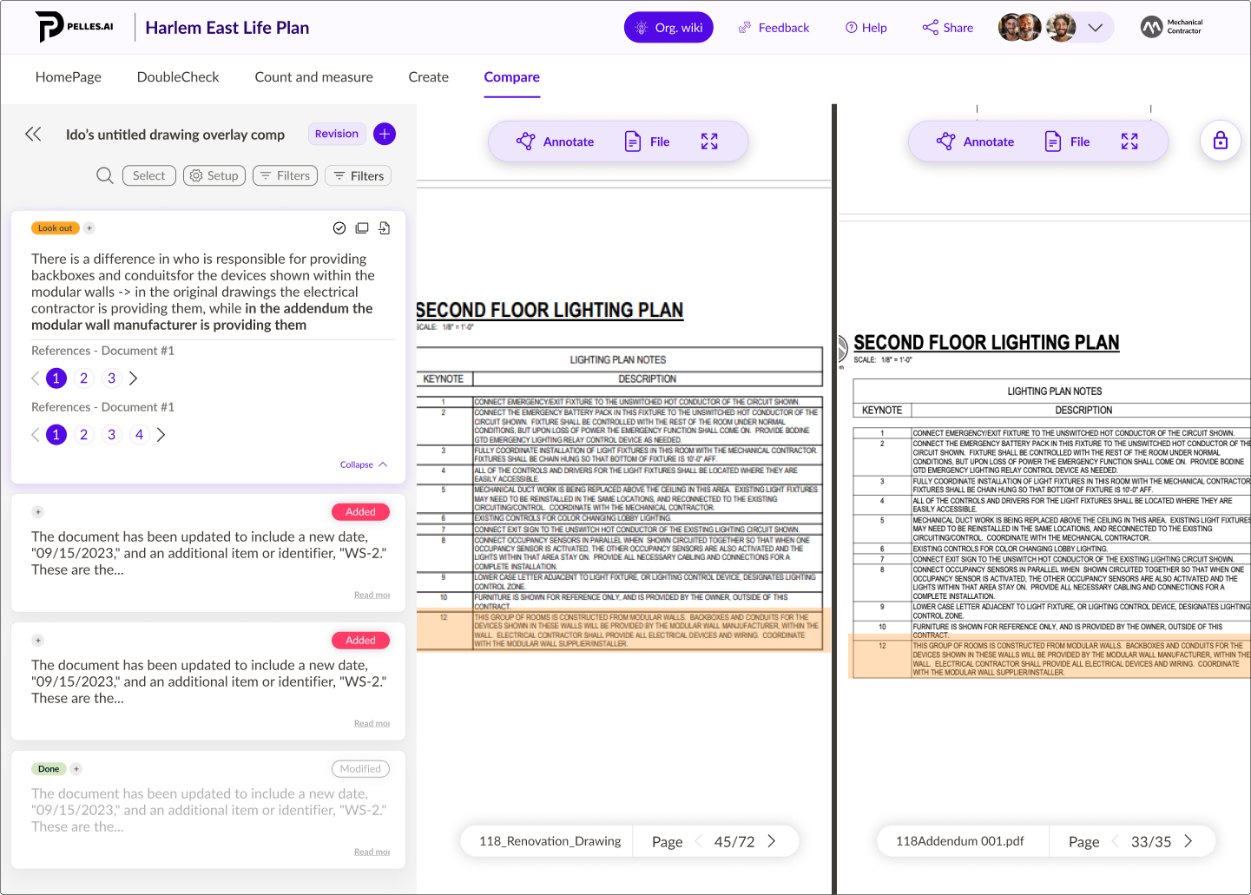
Task: Read more on second Added card
Action: [372, 723]
